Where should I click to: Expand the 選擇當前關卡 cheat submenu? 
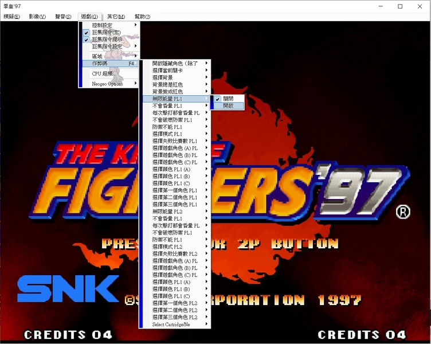coord(177,71)
